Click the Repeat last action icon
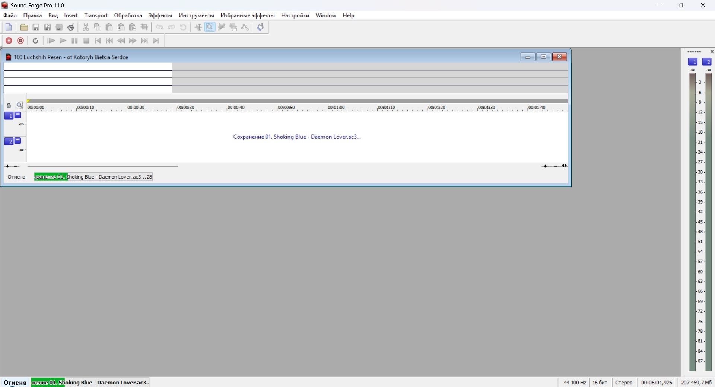The height and width of the screenshot is (387, 715). tap(184, 27)
